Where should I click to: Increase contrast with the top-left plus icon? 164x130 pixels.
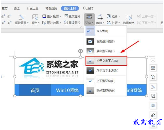pos(3,16)
